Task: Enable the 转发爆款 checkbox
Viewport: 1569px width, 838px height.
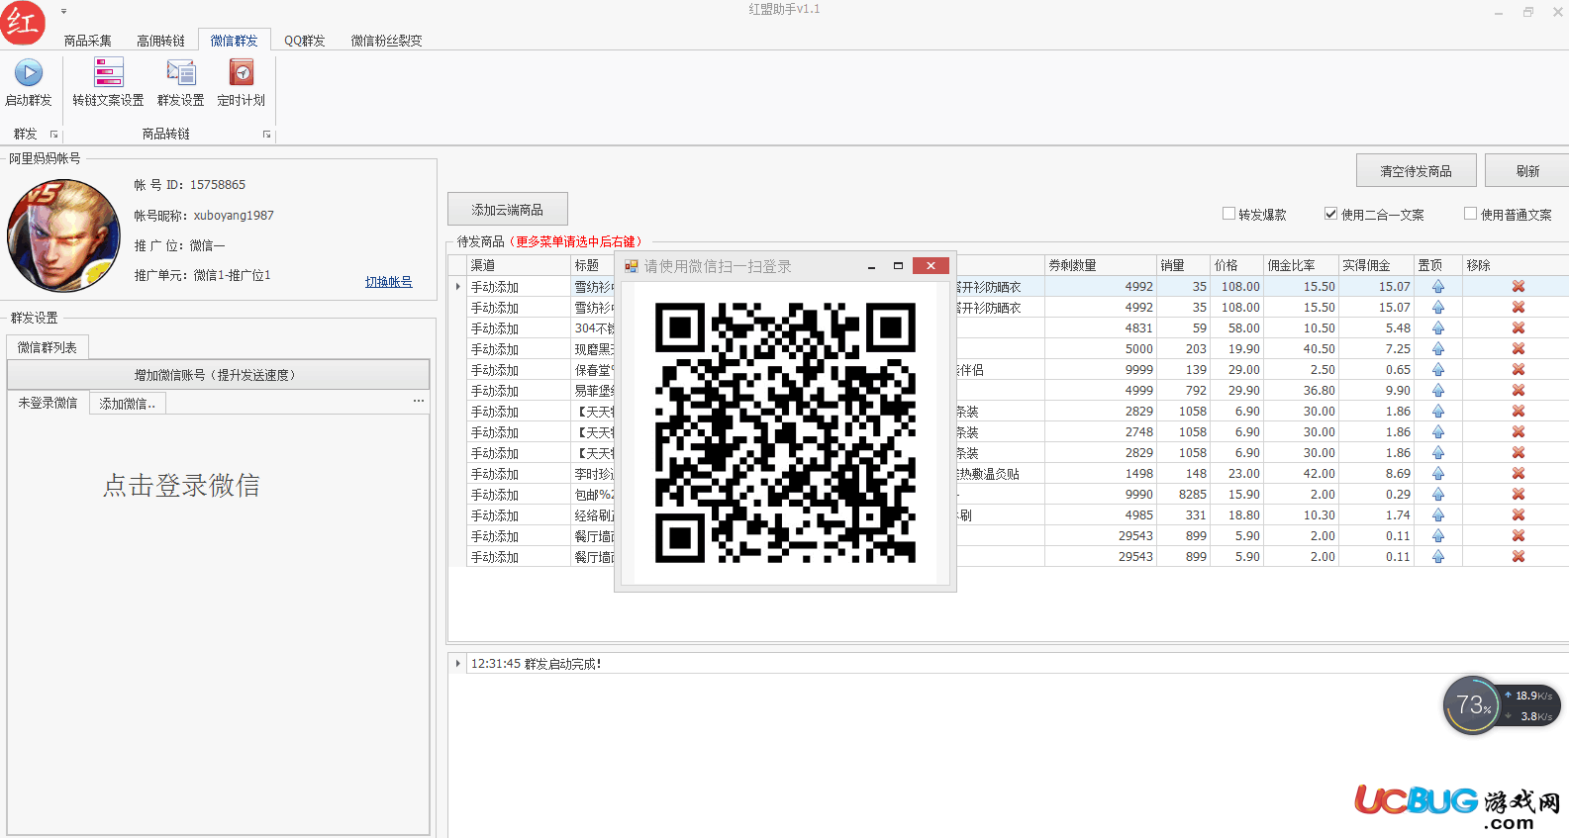Action: pyautogui.click(x=1228, y=214)
